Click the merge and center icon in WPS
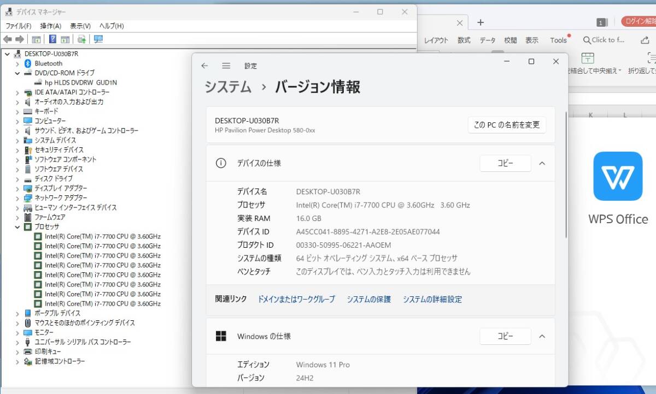 (588, 58)
